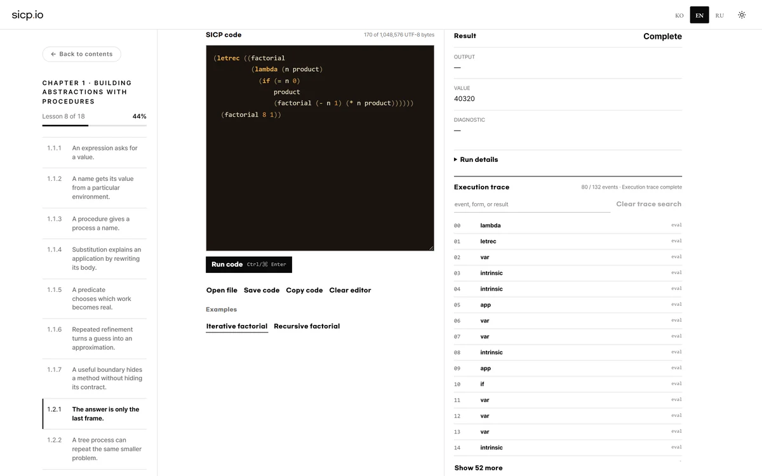
Task: Open lesson 1.1.7 A useful boundary hides a method
Action: point(95,378)
